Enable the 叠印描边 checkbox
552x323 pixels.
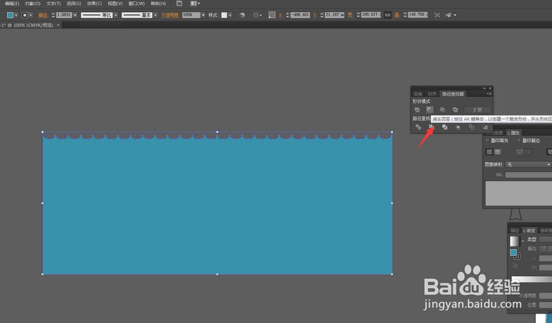tap(519, 140)
